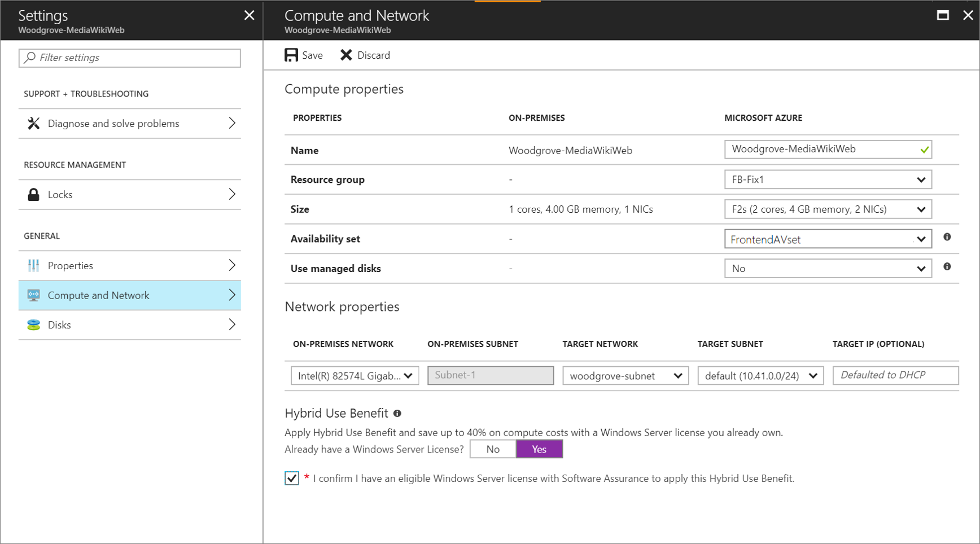Uncheck the Software Assurance confirmation checkbox

(x=292, y=479)
